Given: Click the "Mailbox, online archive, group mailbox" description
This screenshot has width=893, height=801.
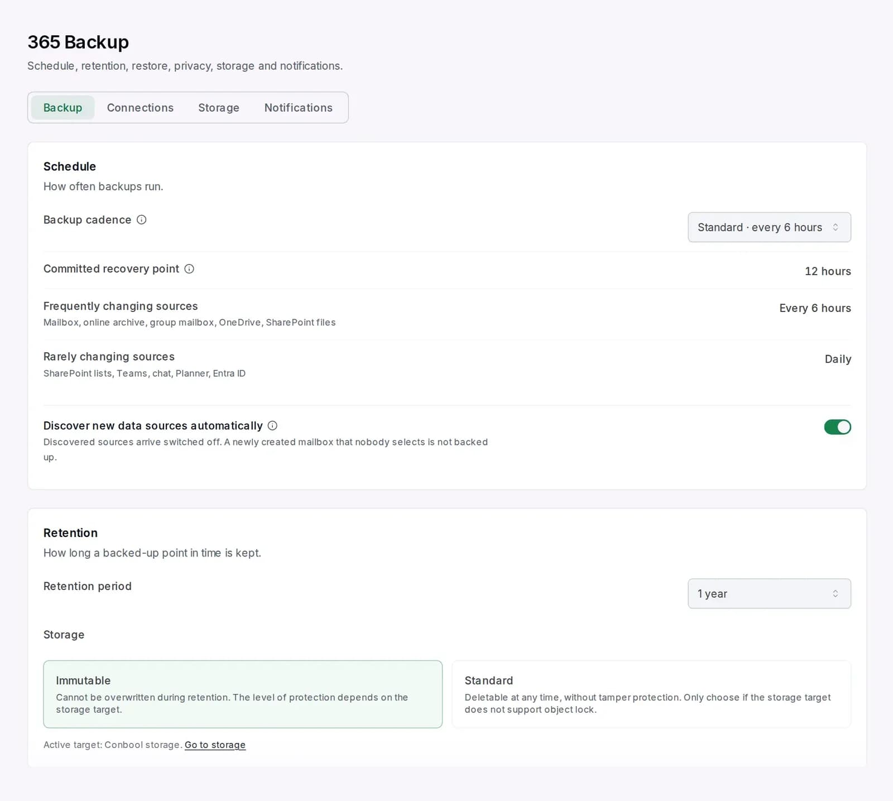Looking at the screenshot, I should 190,323.
